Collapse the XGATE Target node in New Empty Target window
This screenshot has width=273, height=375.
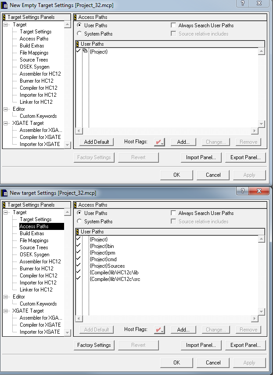(x=6, y=123)
